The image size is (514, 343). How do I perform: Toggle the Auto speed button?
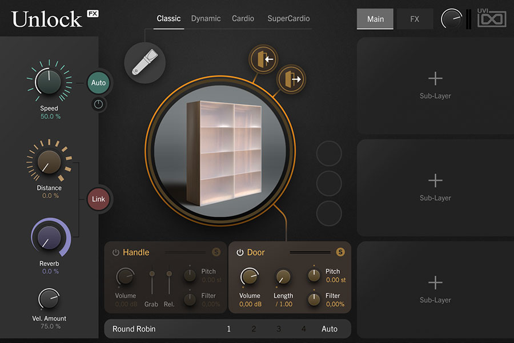pos(98,83)
